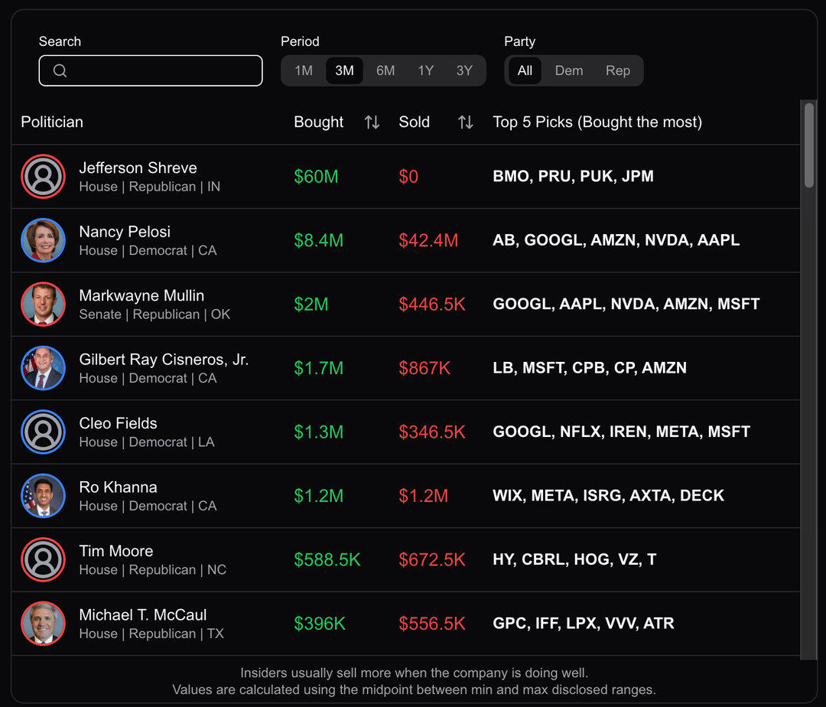Switch period to 1M
Viewport: 826px width, 707px height.
coord(304,70)
